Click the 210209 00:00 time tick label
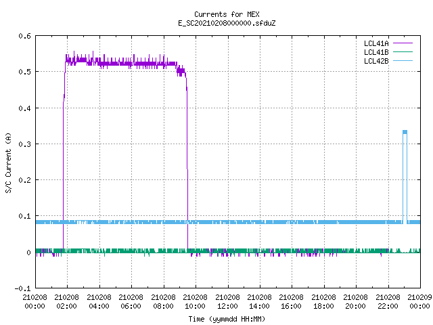Image resolution: width=433 pixels, height=325 pixels. pos(419,302)
